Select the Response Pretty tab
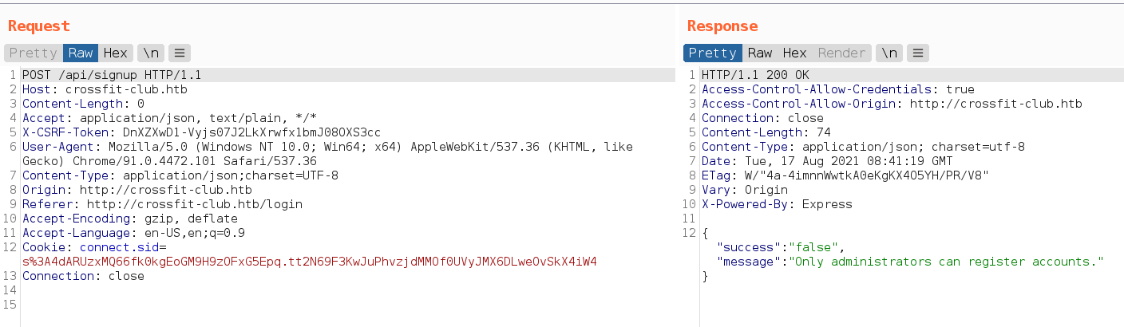This screenshot has height=327, width=1124. point(712,53)
